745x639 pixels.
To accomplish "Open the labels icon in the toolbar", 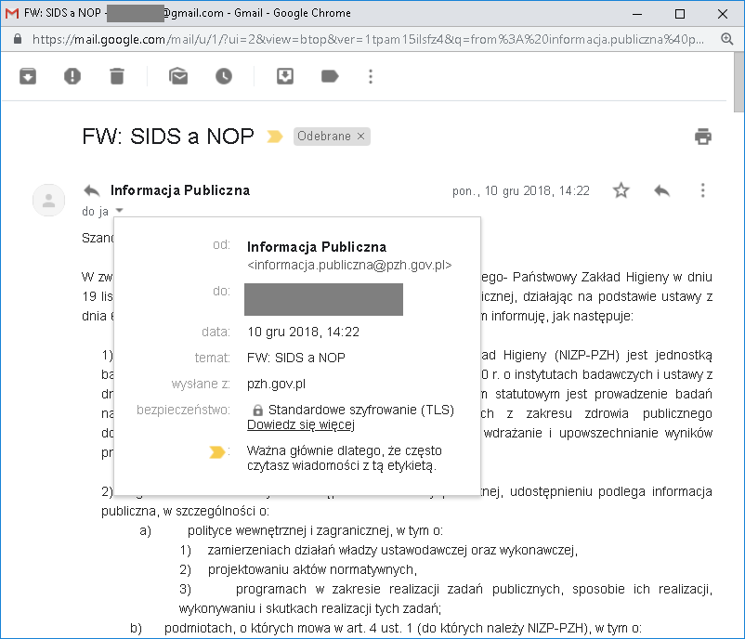I will [330, 76].
